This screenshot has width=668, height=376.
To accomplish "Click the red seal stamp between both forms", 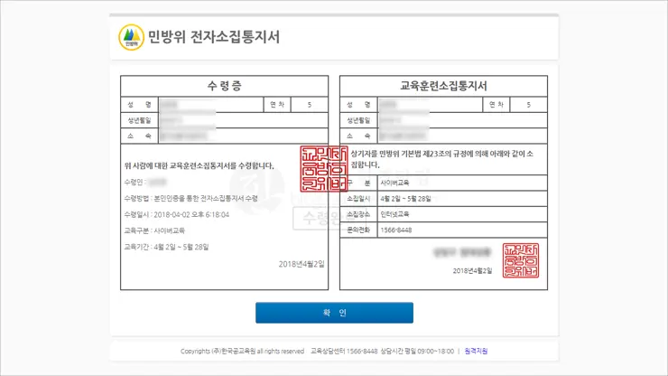I will (x=324, y=169).
